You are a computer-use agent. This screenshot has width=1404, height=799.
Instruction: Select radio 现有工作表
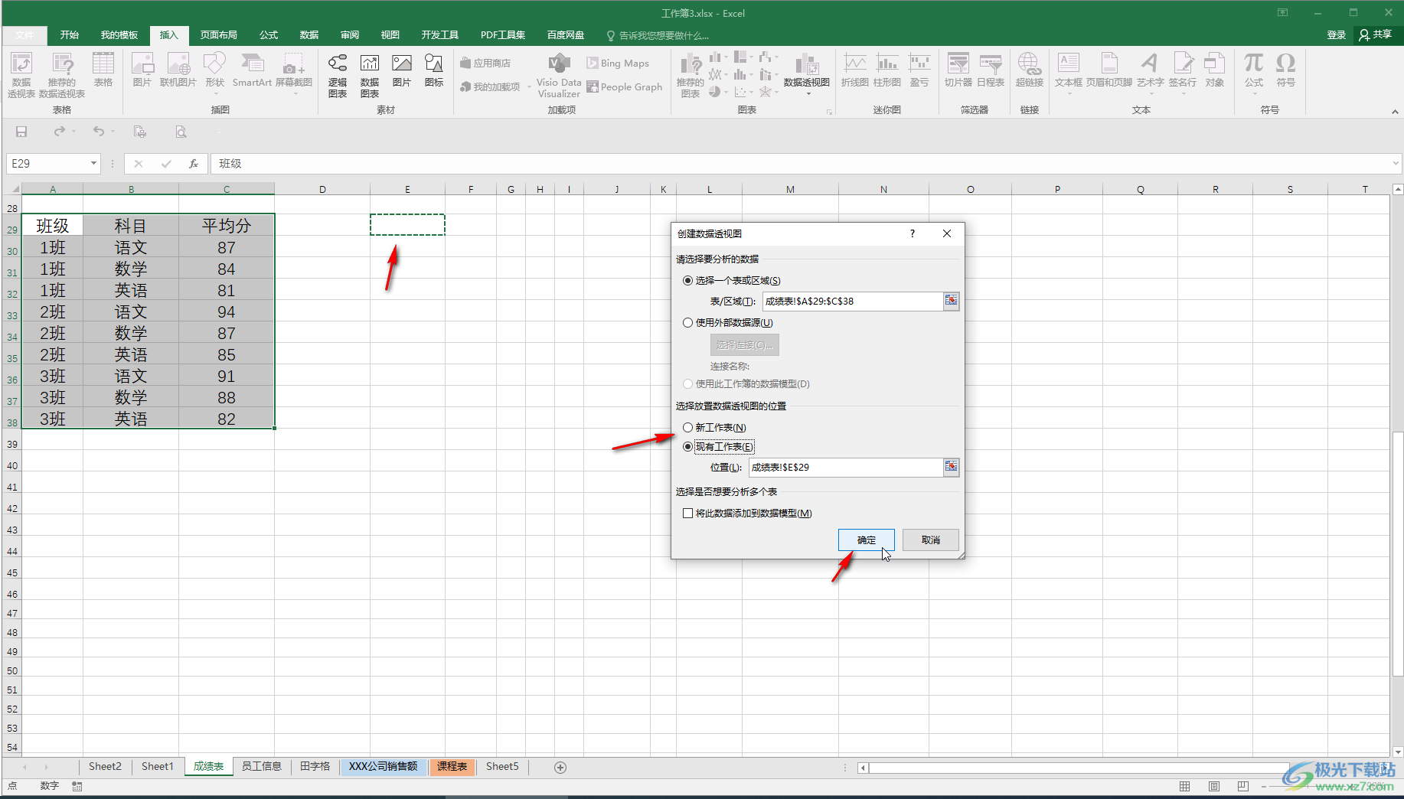[x=687, y=446]
